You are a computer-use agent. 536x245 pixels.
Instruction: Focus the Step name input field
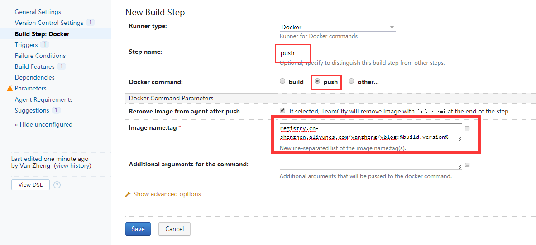click(371, 53)
